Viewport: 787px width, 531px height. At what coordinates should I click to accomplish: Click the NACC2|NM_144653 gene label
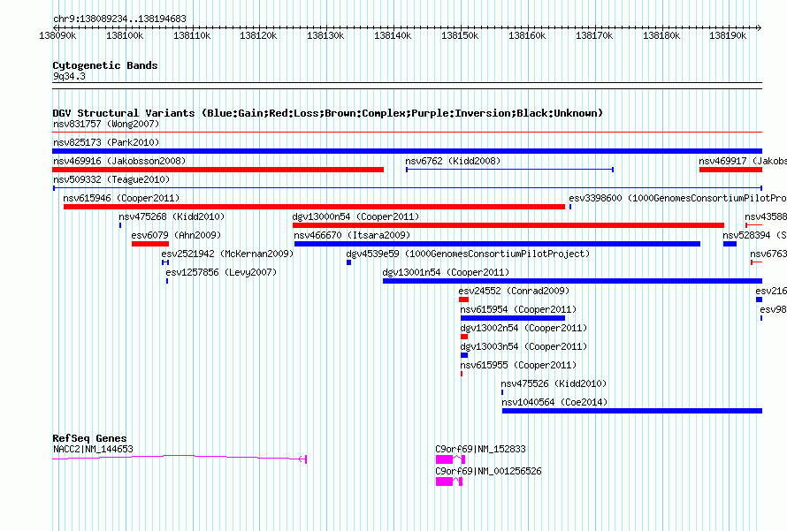tap(93, 449)
